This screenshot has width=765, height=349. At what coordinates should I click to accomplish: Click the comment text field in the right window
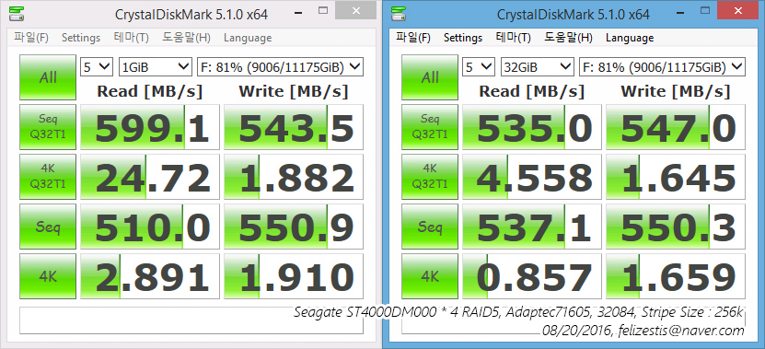click(x=574, y=320)
